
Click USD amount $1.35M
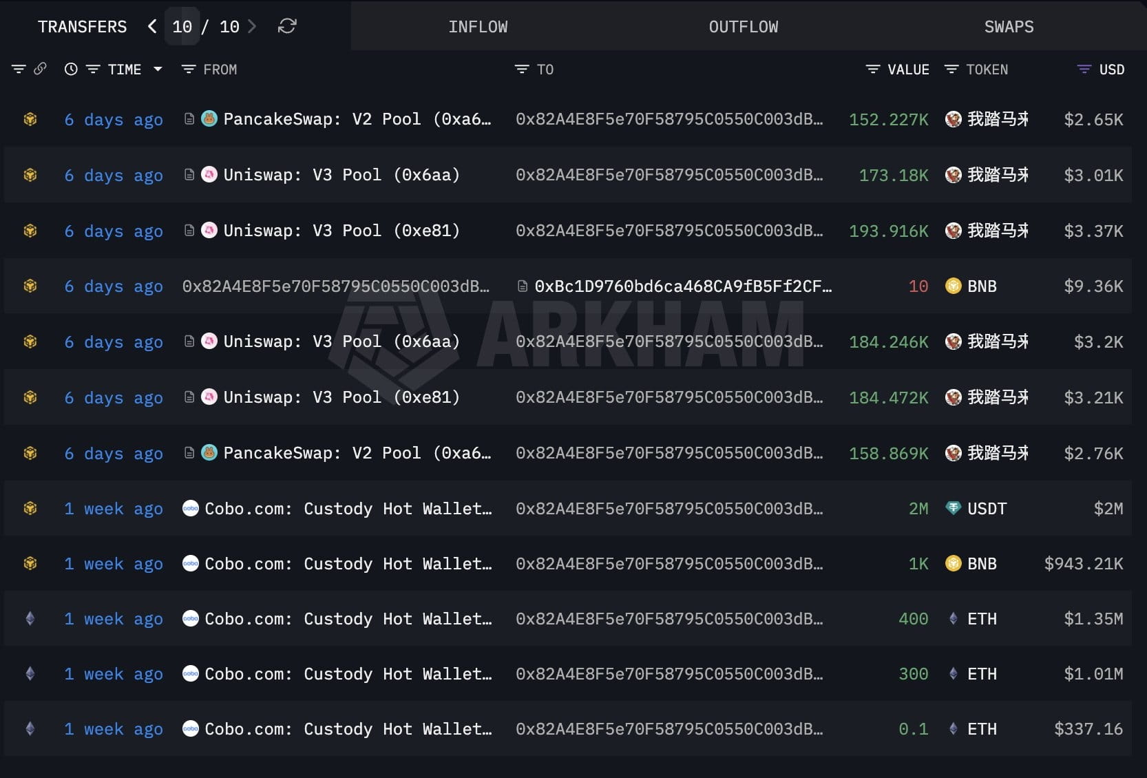pos(1093,619)
